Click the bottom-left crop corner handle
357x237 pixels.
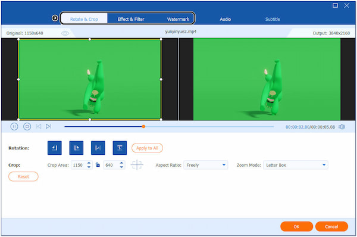pos(18,119)
